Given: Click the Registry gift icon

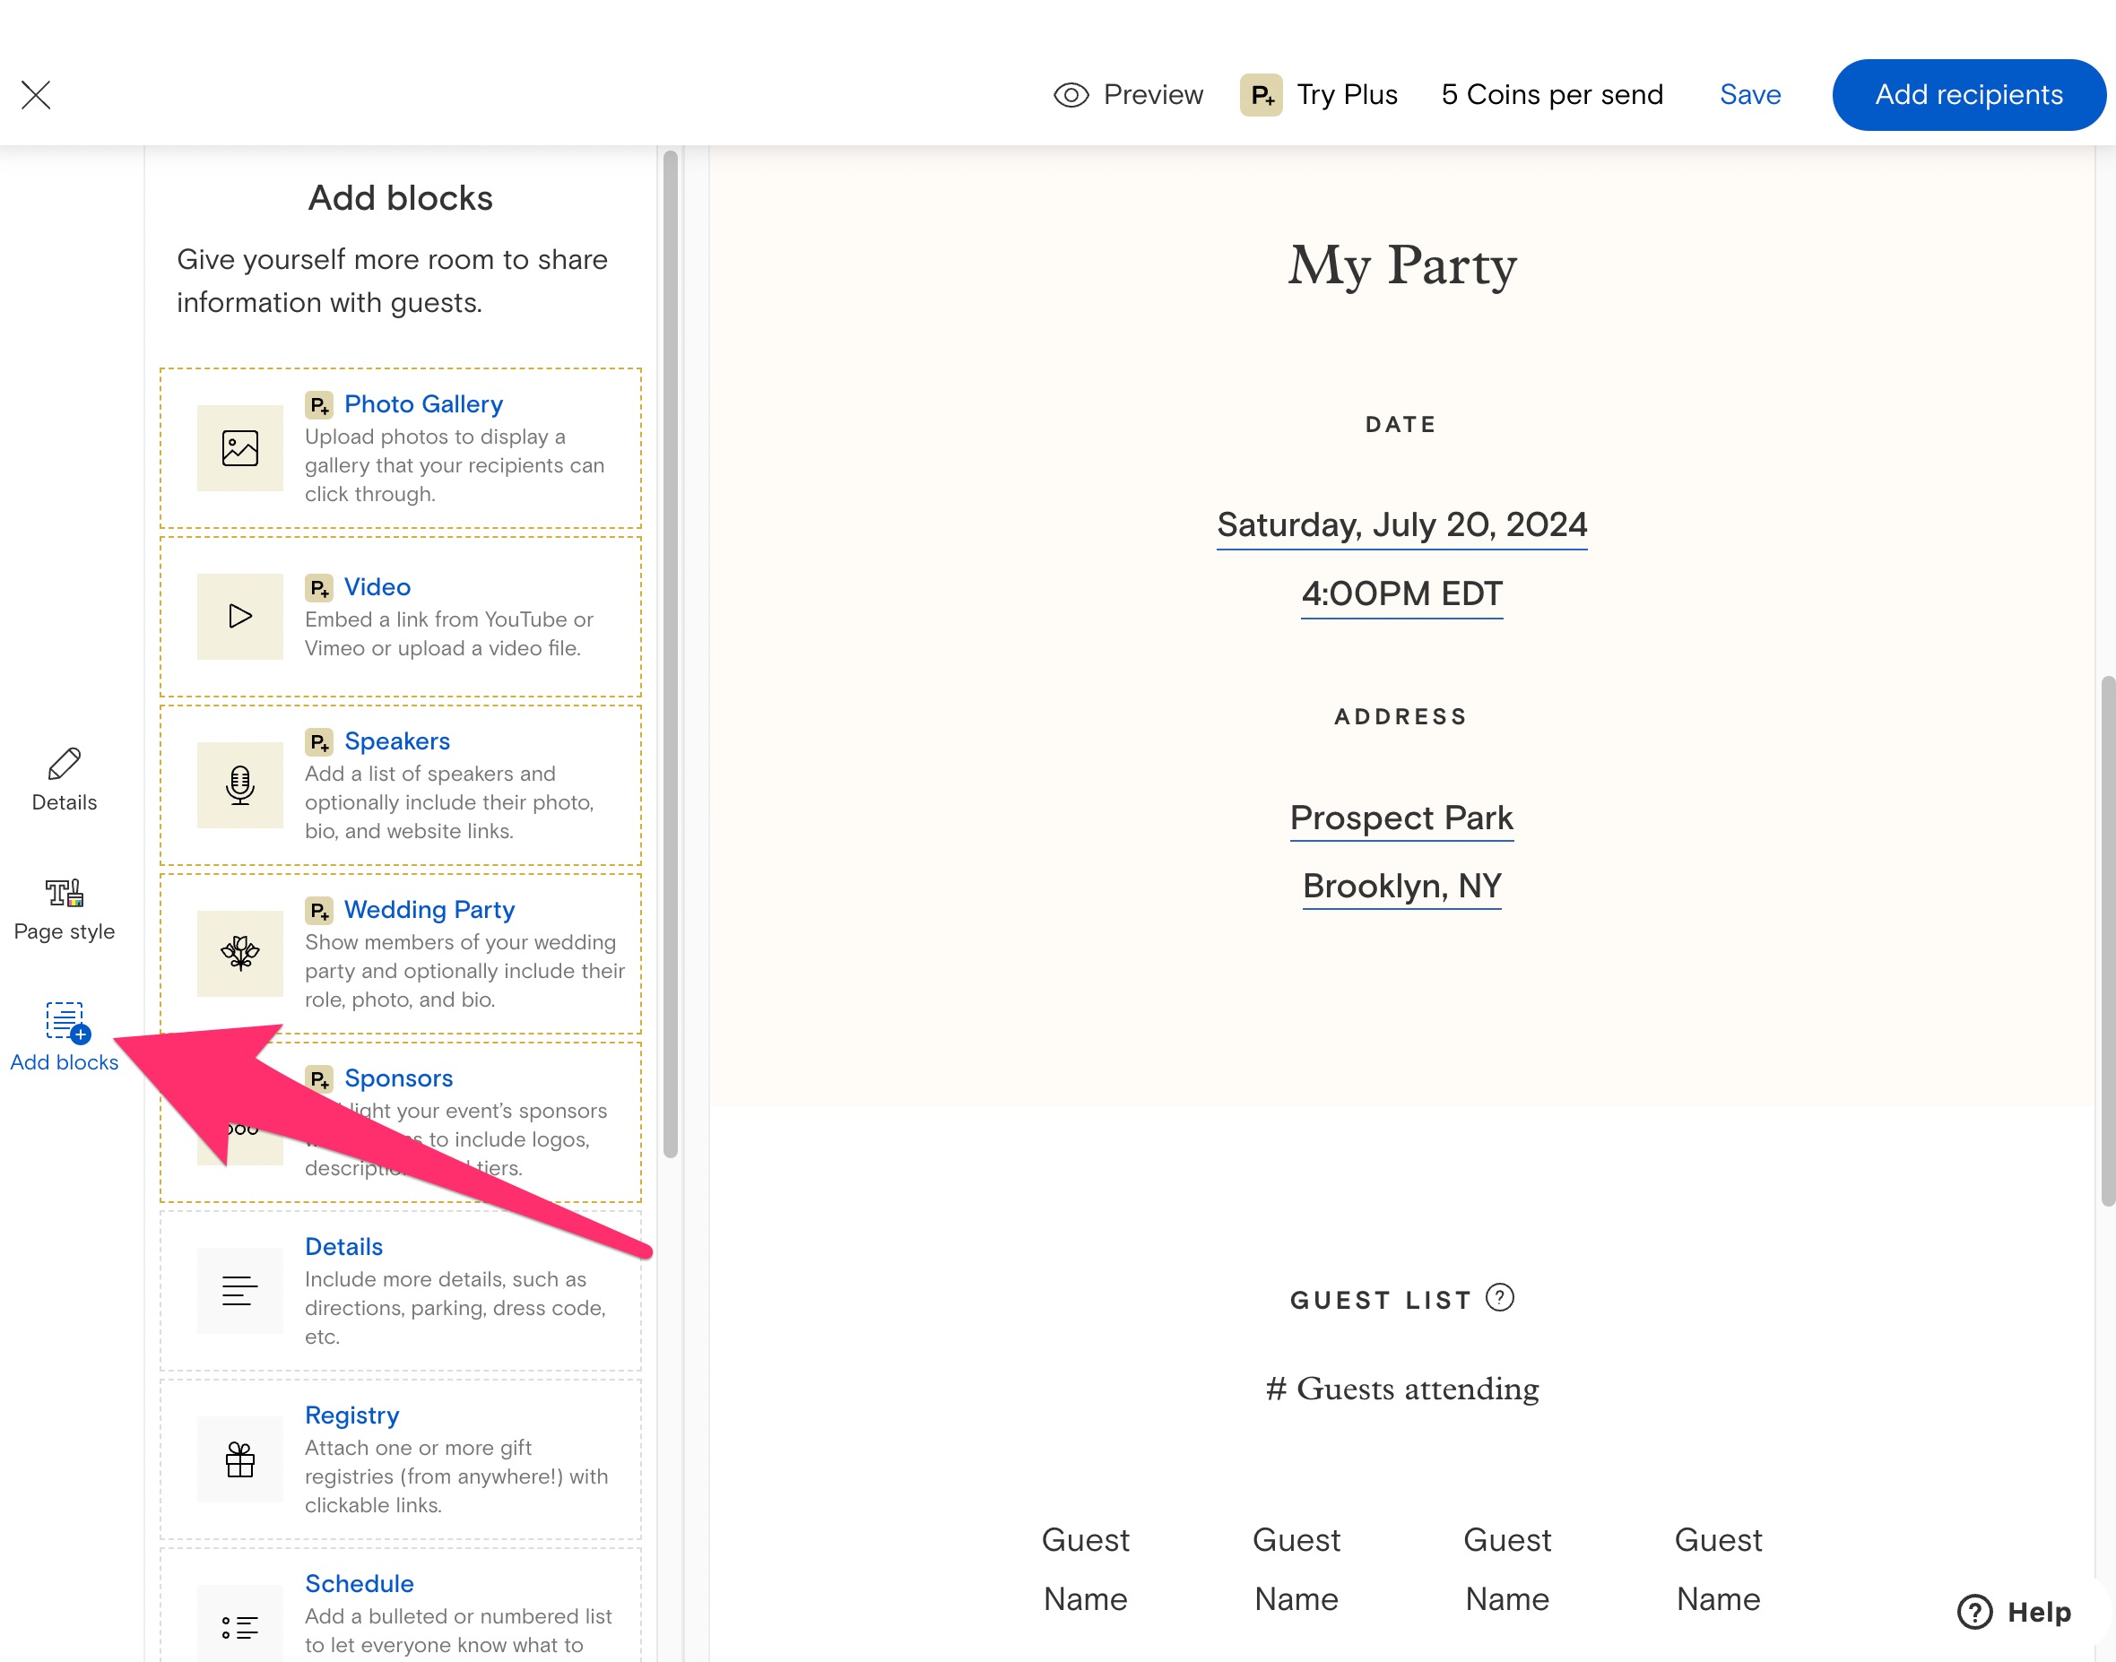Looking at the screenshot, I should 239,1459.
